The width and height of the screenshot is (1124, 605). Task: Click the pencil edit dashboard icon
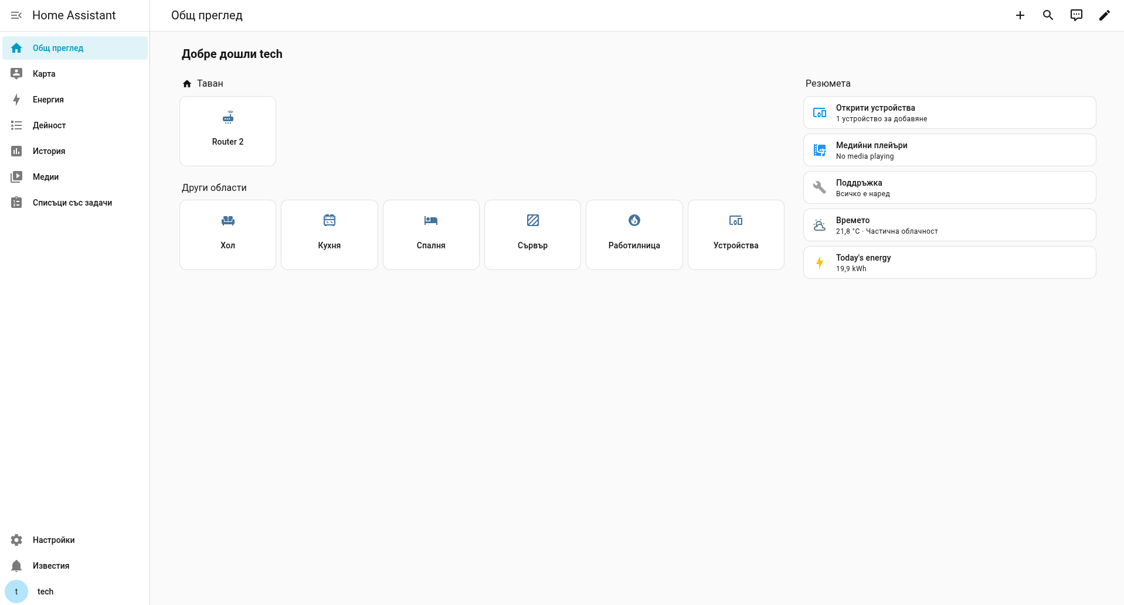point(1105,15)
